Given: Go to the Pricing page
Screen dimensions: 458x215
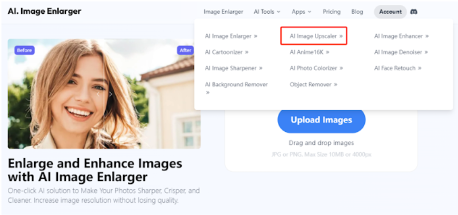Looking at the screenshot, I should tap(332, 12).
